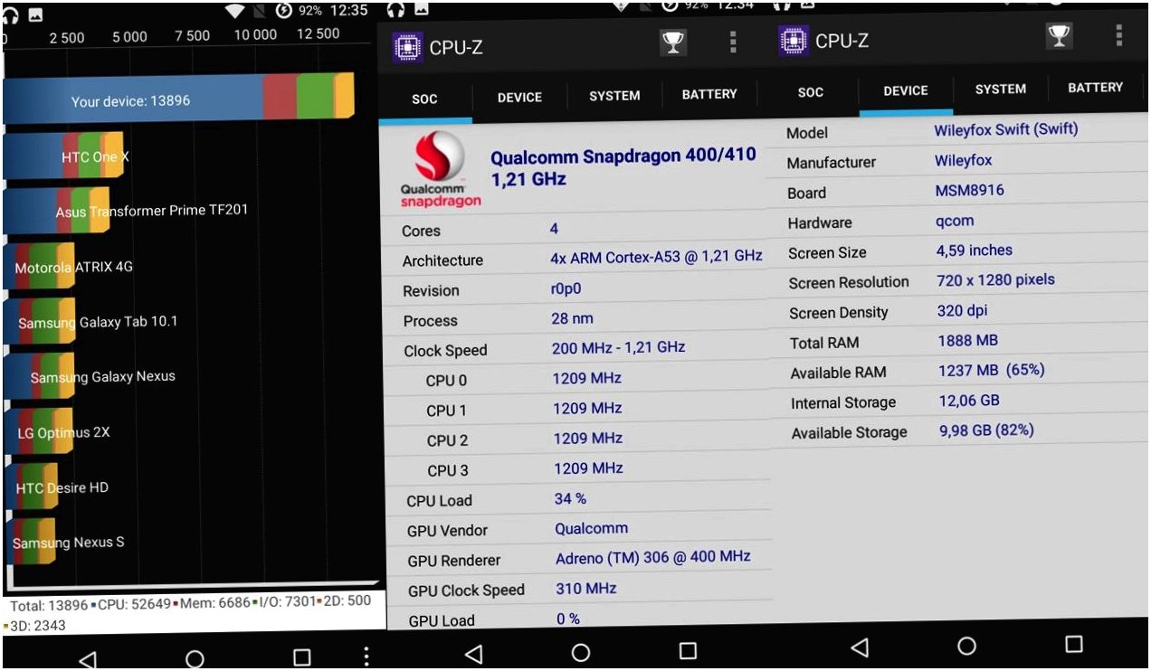This screenshot has height=671, width=1151.
Task: Tap the HTC One X benchmark bar
Action: pyautogui.click(x=63, y=156)
